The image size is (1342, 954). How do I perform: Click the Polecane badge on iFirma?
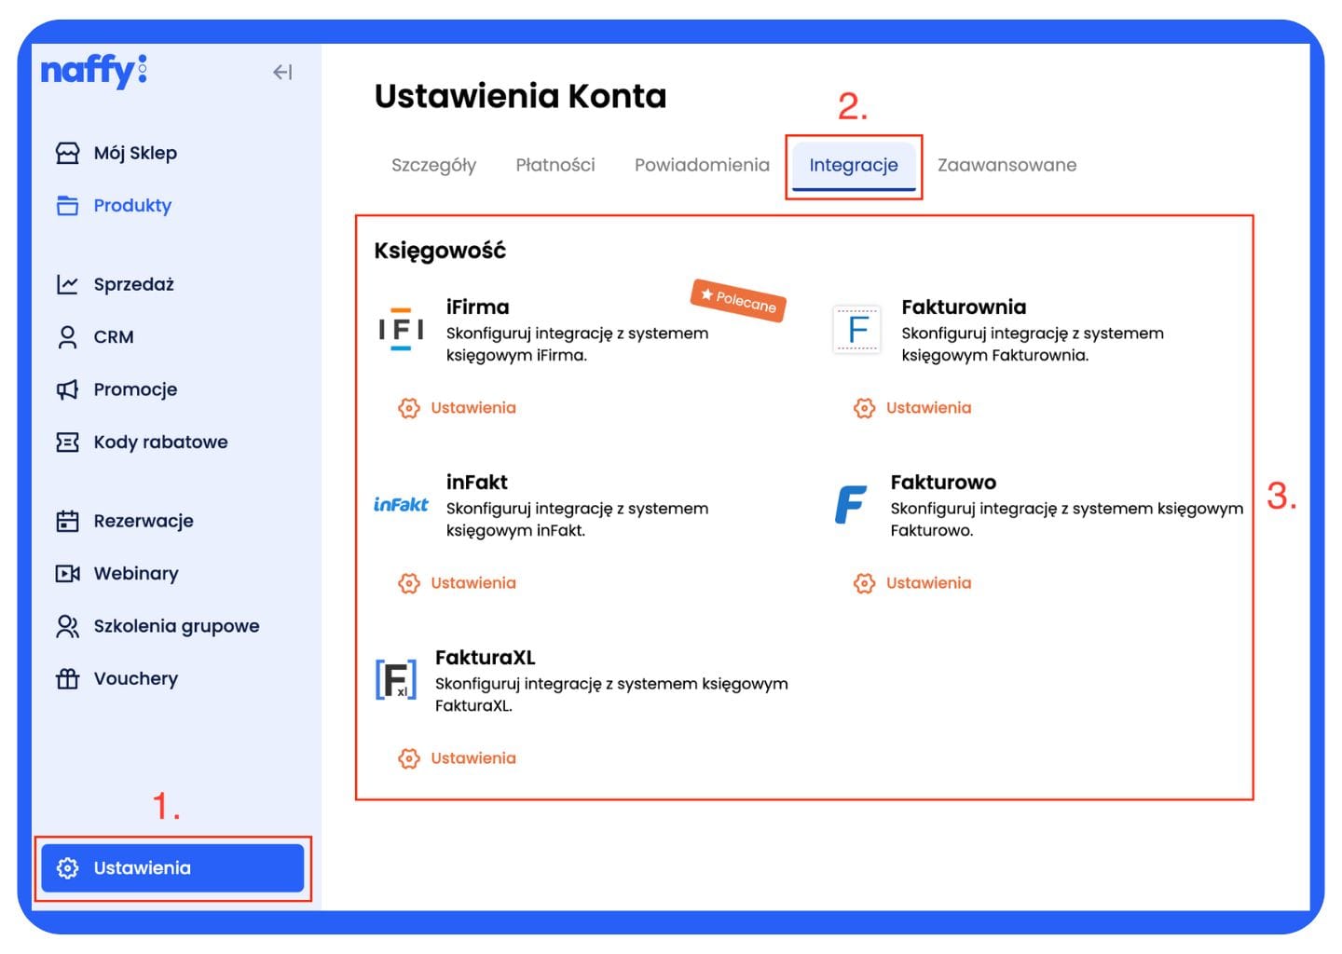click(738, 300)
